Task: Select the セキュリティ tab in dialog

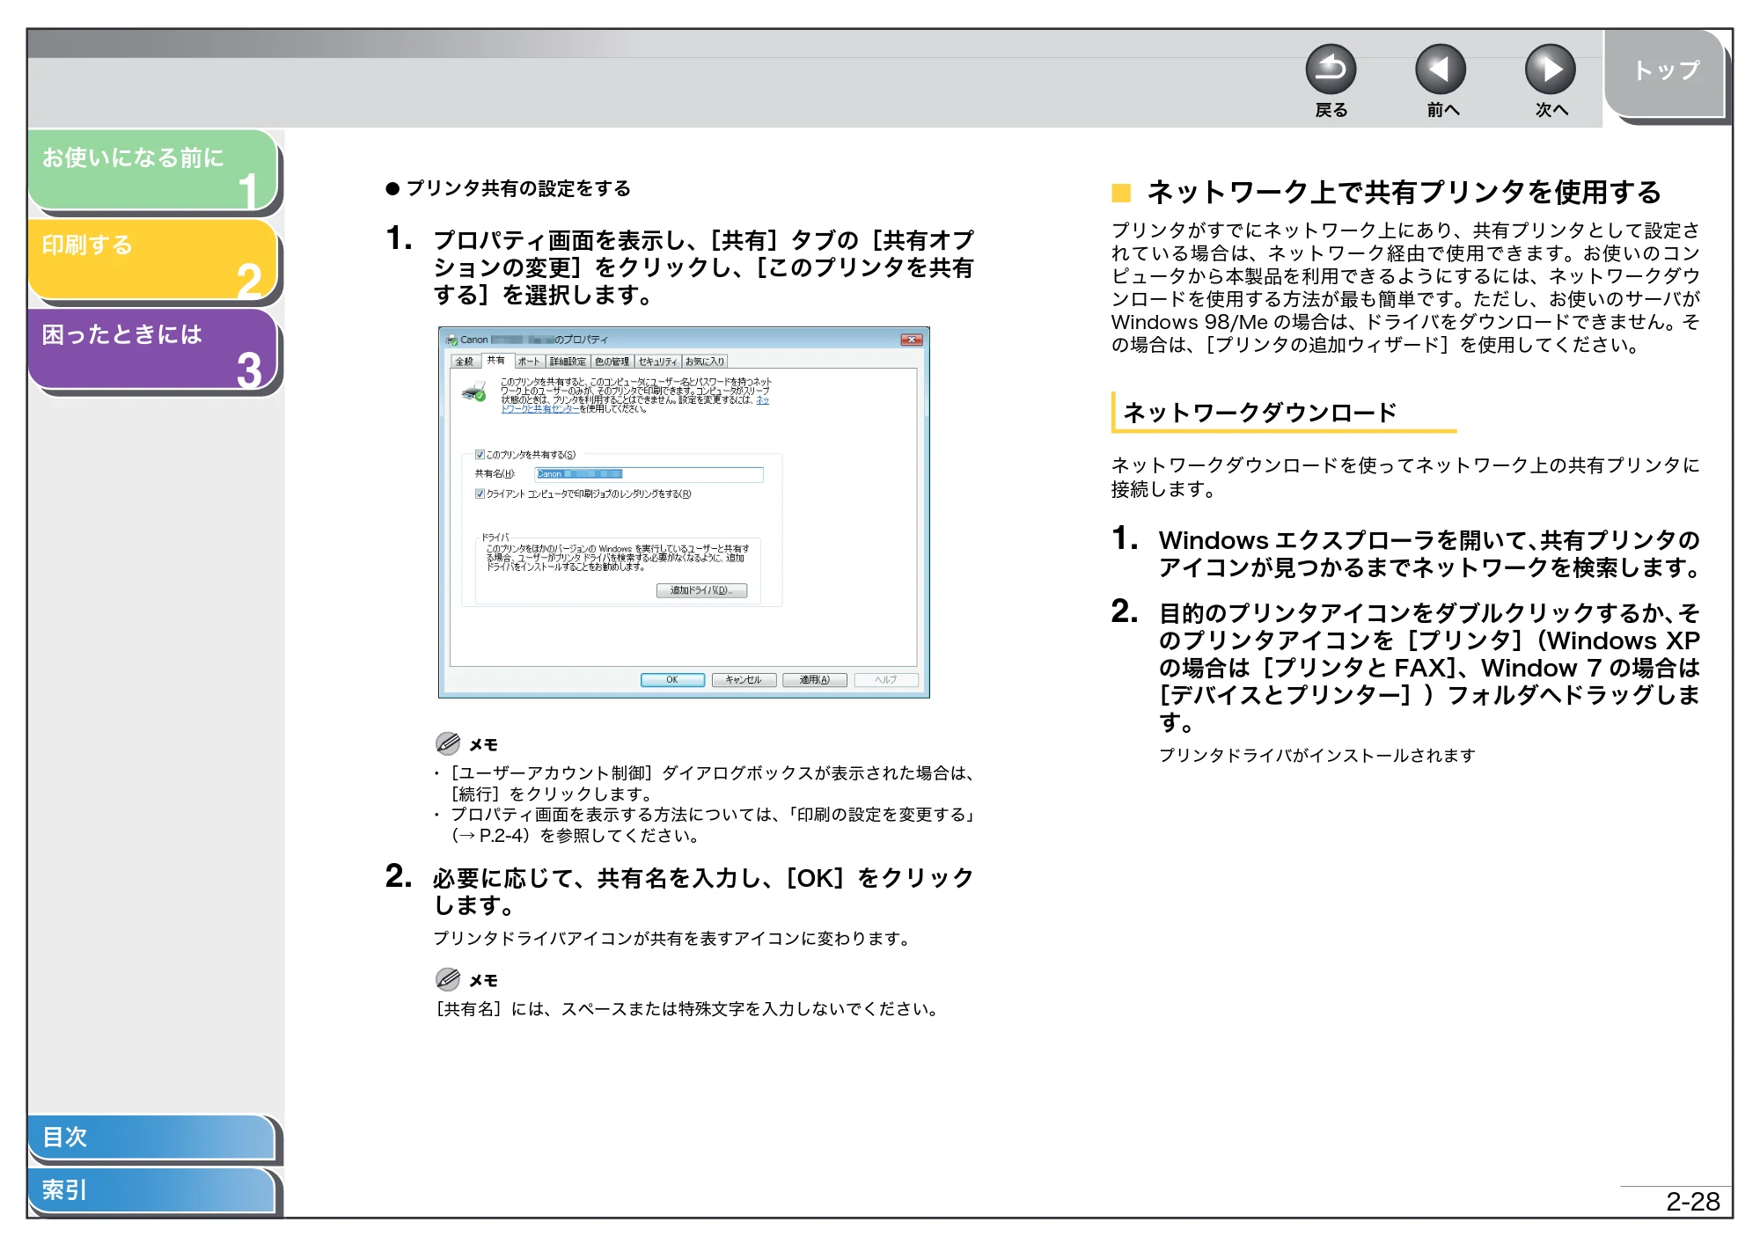Action: pos(657,362)
